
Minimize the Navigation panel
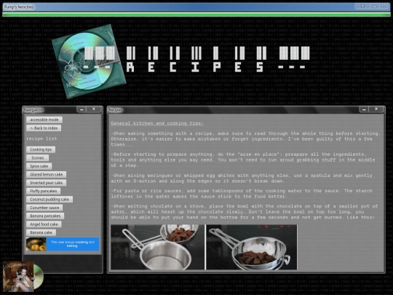point(82,109)
